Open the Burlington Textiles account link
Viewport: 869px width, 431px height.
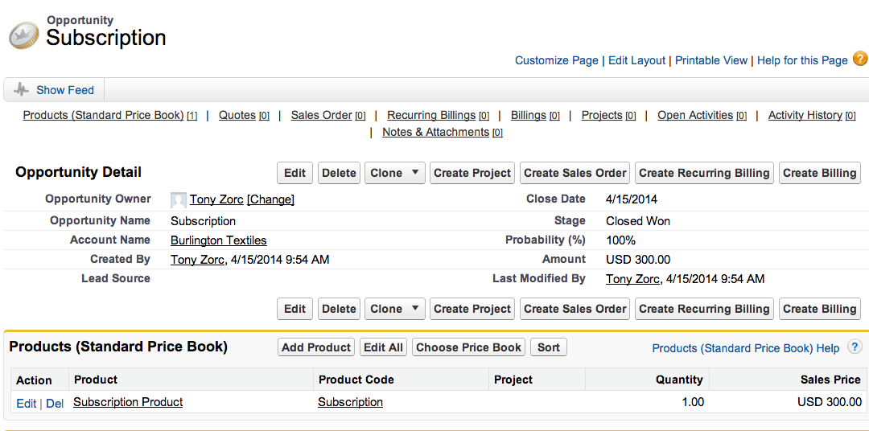coord(218,240)
